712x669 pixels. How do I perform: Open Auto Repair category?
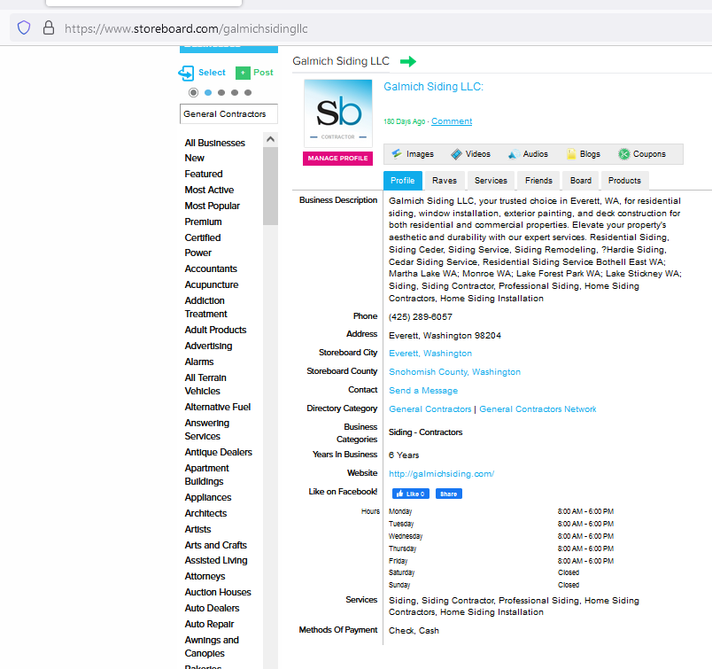click(x=209, y=624)
